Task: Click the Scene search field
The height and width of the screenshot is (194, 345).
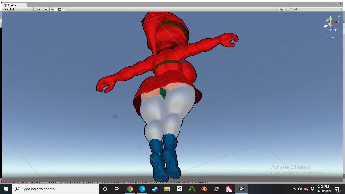Action: [x=316, y=9]
